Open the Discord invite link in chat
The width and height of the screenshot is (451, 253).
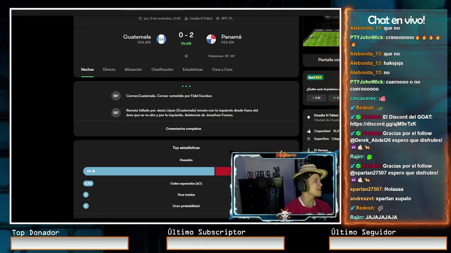click(x=383, y=124)
